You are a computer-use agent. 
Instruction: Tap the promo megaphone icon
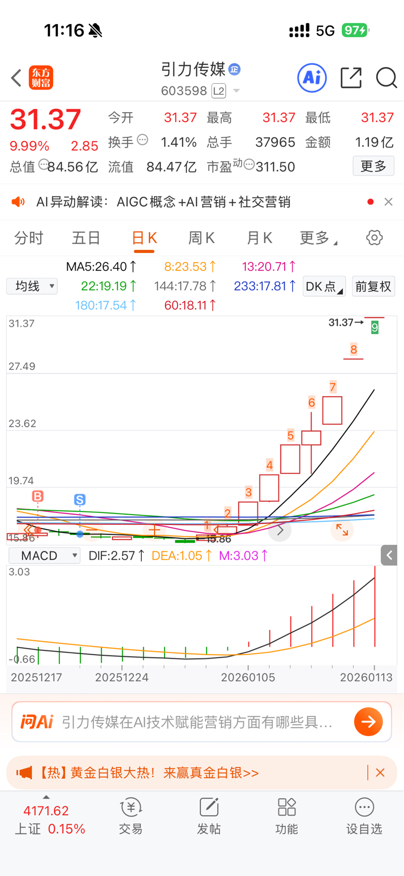(x=24, y=772)
